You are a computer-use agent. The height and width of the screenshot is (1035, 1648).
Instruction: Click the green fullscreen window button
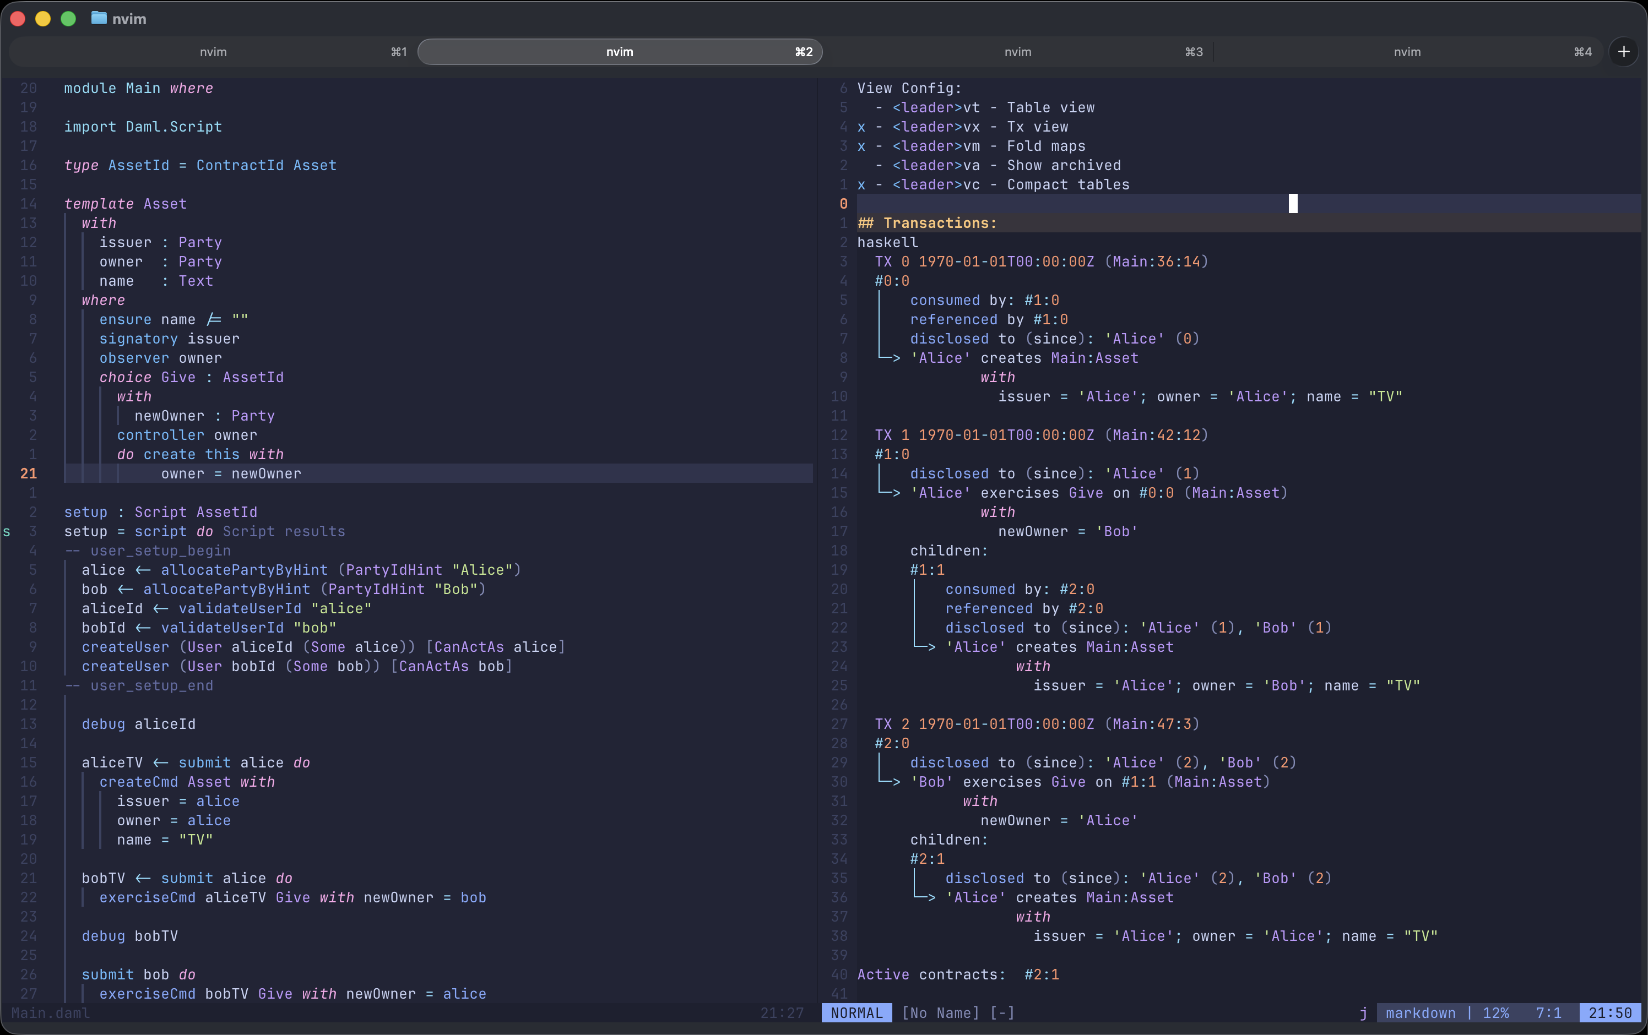tap(68, 19)
